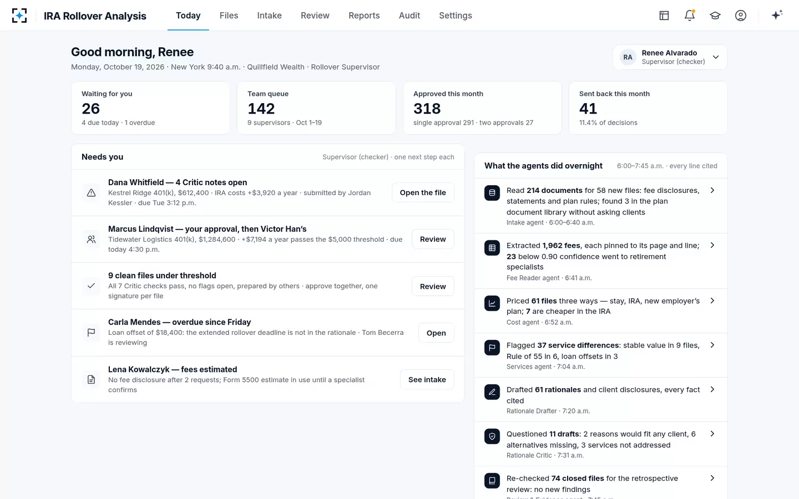Open the Settings tab
This screenshot has width=799, height=499.
pos(456,16)
